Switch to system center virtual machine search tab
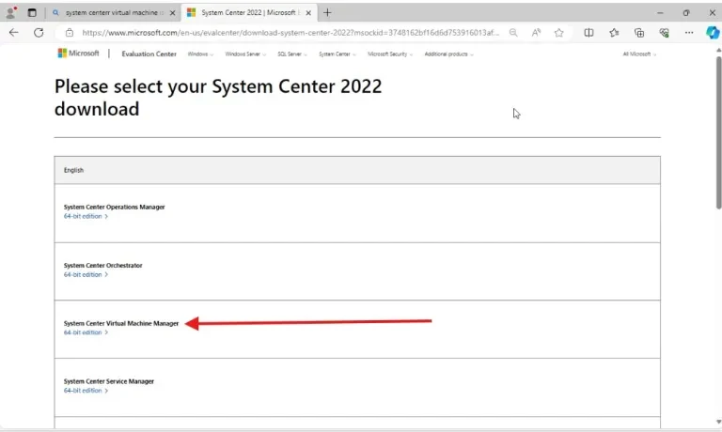 [114, 13]
